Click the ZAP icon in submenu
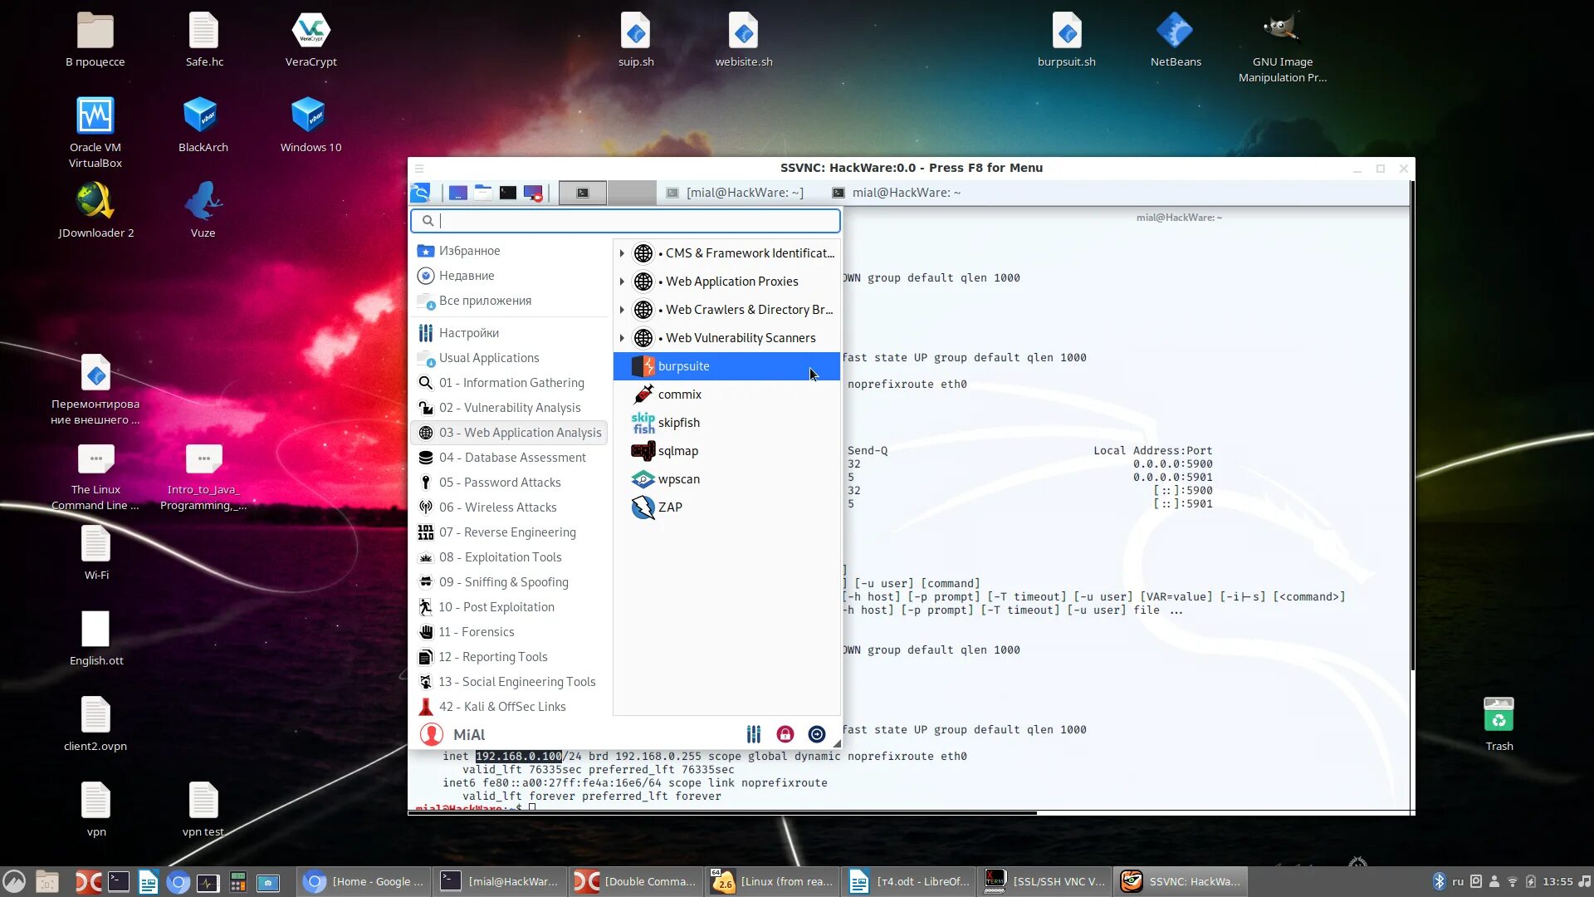The width and height of the screenshot is (1594, 897). click(x=643, y=507)
